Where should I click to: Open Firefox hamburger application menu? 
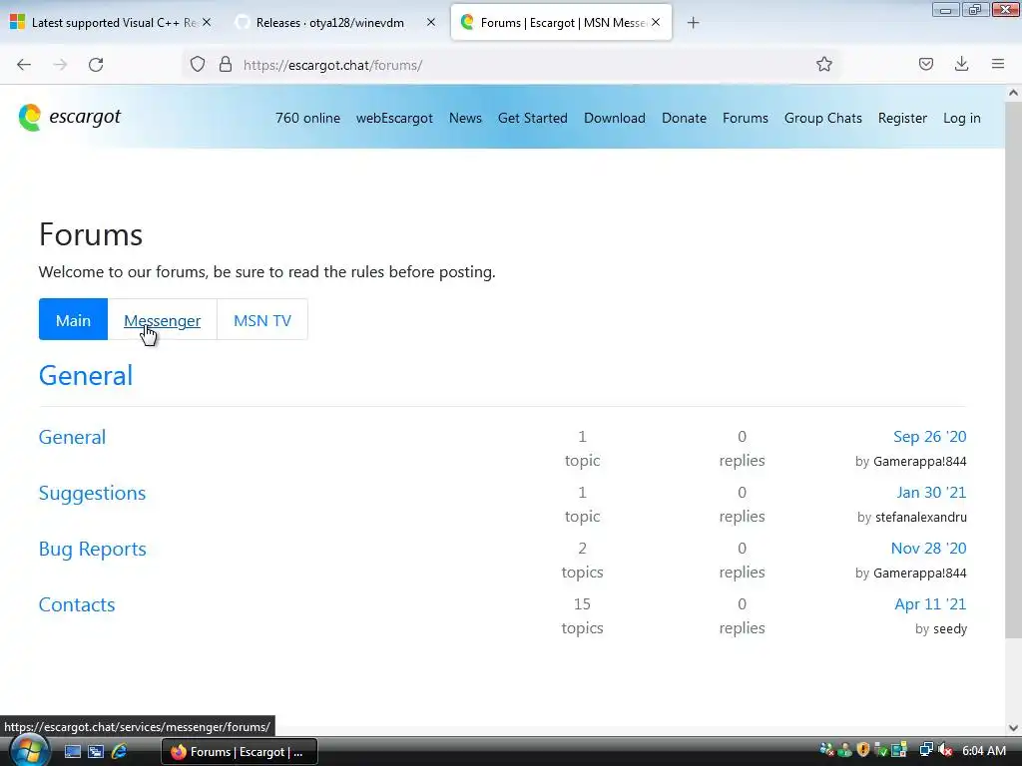(998, 64)
